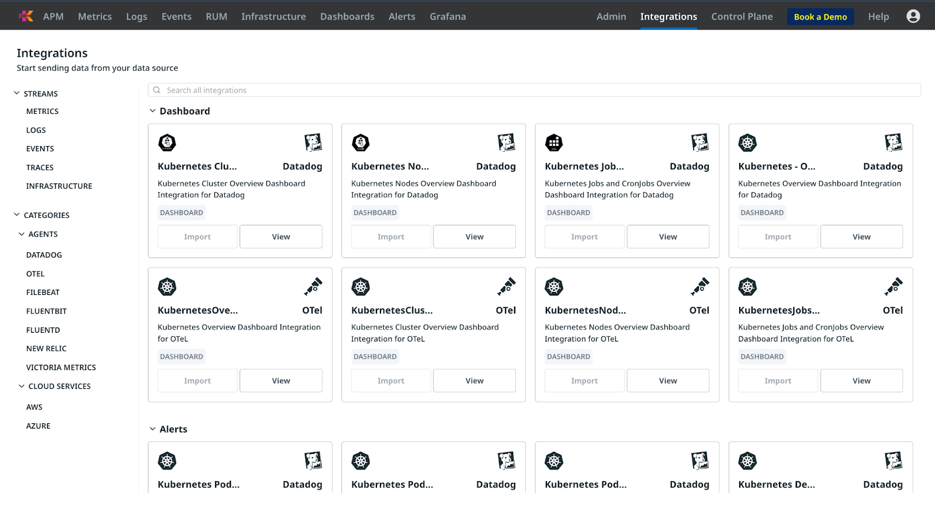Import the Kubernetes No... Datadog dashboard

(x=391, y=236)
